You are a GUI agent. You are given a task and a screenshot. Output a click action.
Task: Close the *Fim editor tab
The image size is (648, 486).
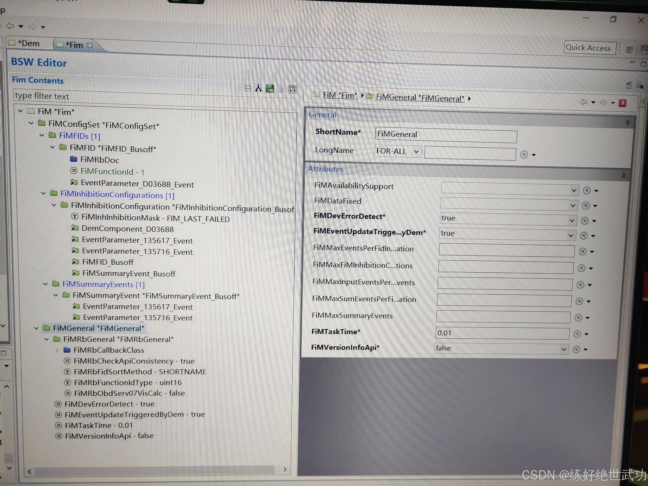[x=90, y=45]
